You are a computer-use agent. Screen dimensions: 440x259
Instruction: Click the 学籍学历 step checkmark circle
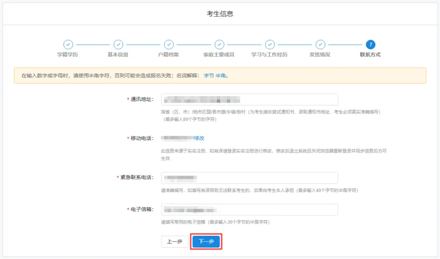click(x=68, y=44)
